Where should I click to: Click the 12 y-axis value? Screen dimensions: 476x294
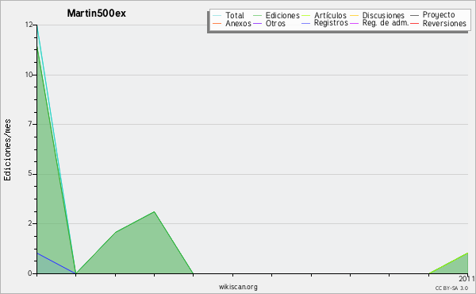(x=29, y=25)
